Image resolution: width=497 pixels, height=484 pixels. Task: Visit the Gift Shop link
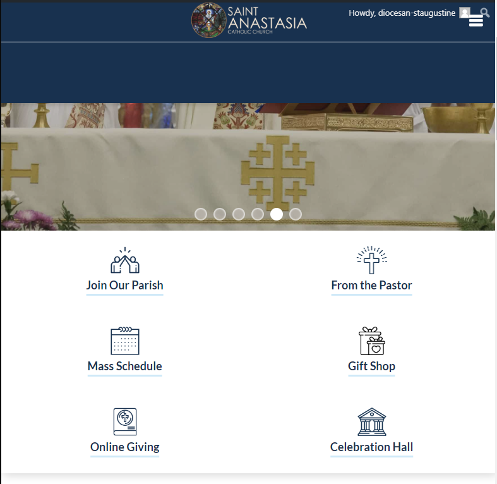pyautogui.click(x=371, y=366)
